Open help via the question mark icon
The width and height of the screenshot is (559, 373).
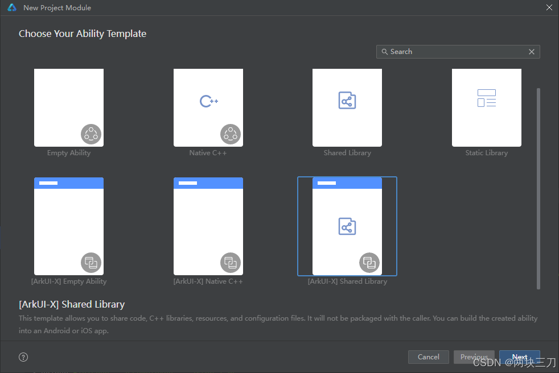point(23,357)
